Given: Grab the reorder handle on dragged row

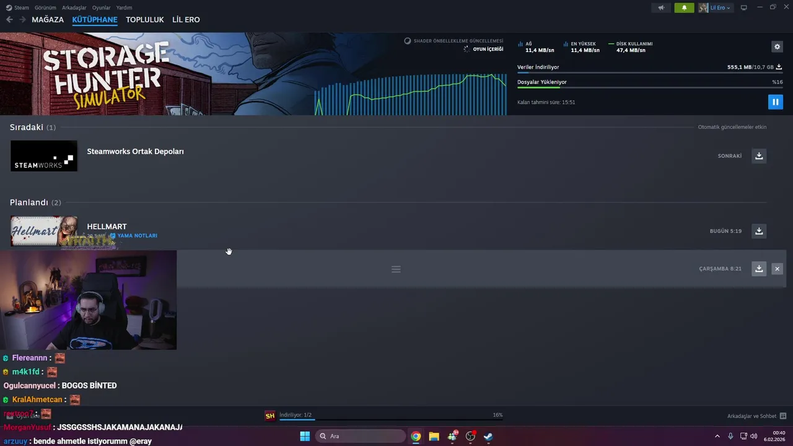Looking at the screenshot, I should (396, 269).
